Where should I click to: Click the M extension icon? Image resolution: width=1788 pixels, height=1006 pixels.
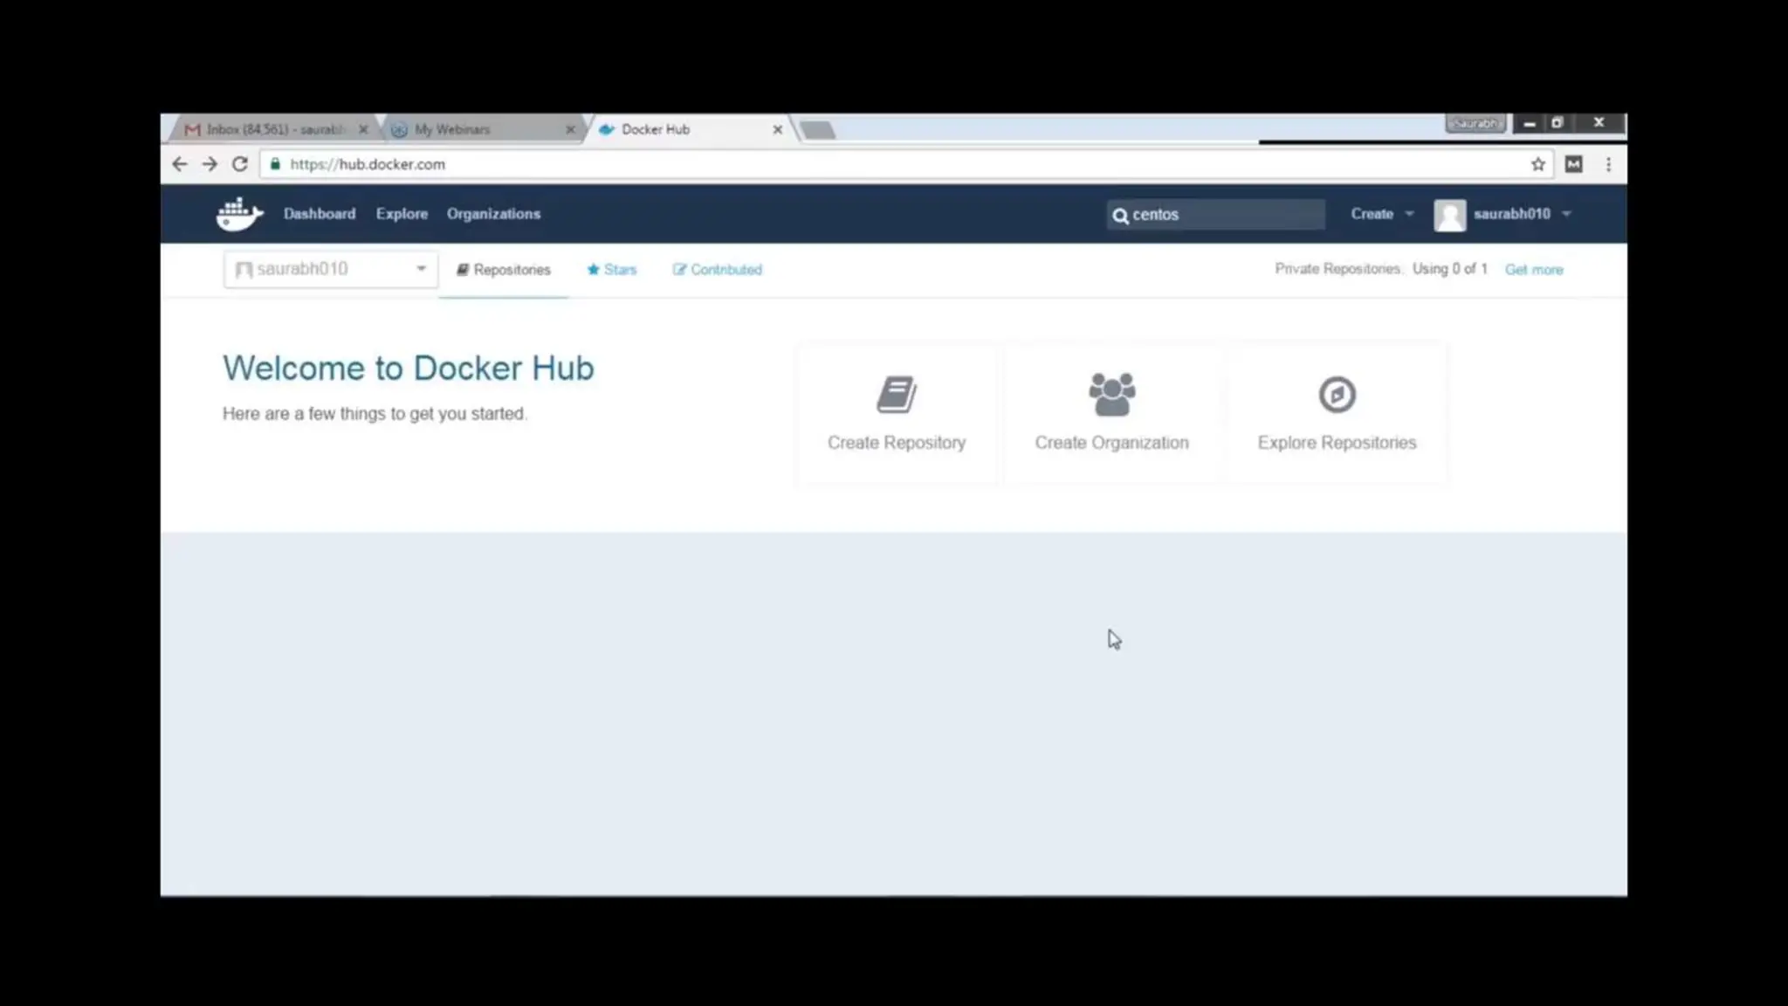[1574, 164]
